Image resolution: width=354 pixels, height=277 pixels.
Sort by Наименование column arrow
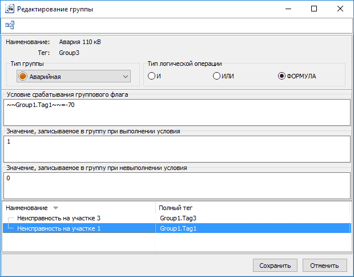coord(55,208)
